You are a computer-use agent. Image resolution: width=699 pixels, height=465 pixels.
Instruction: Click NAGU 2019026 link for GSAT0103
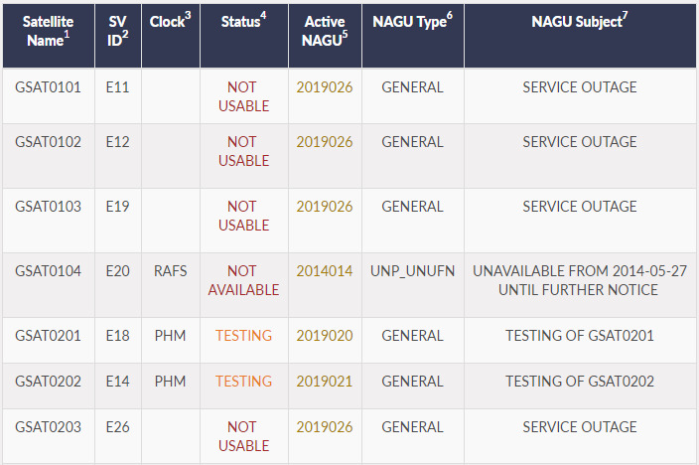[x=324, y=207]
